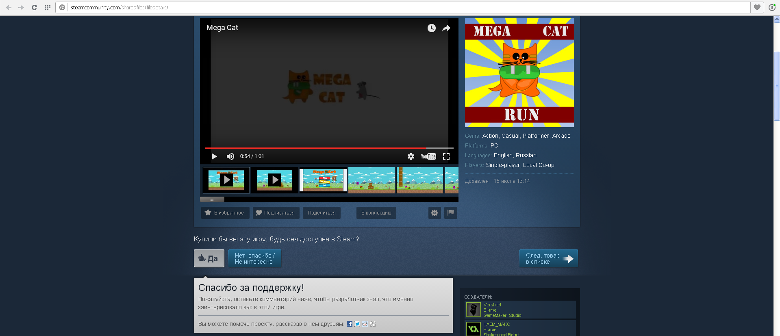Open the video settings gear
This screenshot has width=780, height=336.
pyautogui.click(x=411, y=156)
